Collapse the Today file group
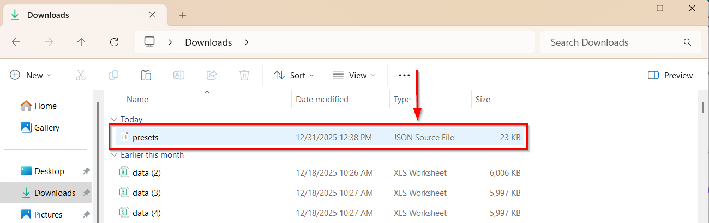This screenshot has width=709, height=223. [114, 120]
